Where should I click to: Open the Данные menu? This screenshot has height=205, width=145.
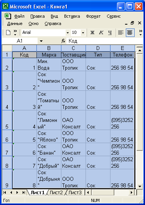(x=15, y=24)
